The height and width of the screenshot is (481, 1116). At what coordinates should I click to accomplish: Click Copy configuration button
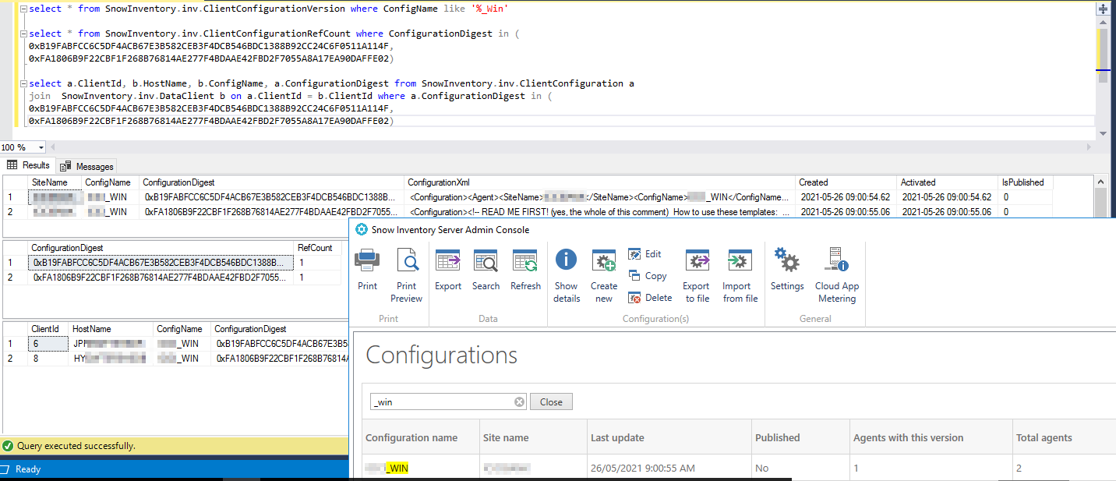point(647,276)
